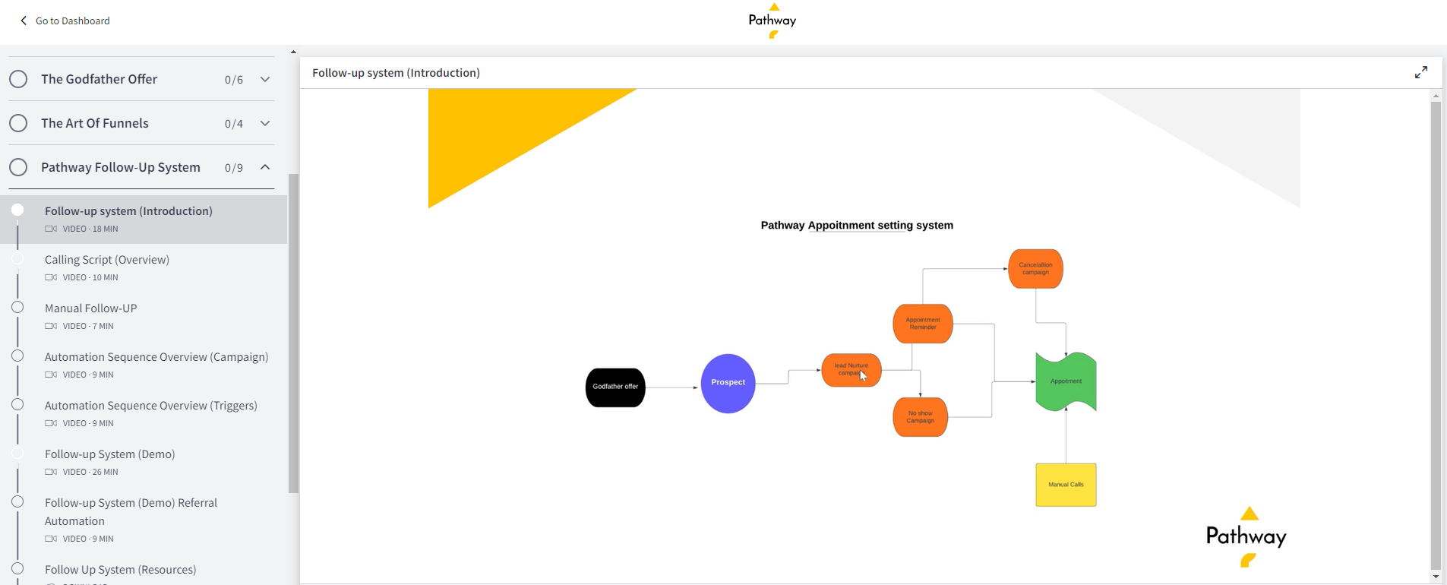Image resolution: width=1447 pixels, height=585 pixels.
Task: Mark Automation Sequence Overview (Campaign) circle complete
Action: [x=17, y=356]
